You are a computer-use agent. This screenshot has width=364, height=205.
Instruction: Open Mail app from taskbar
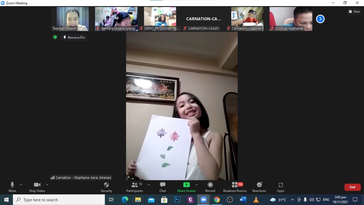point(151,200)
